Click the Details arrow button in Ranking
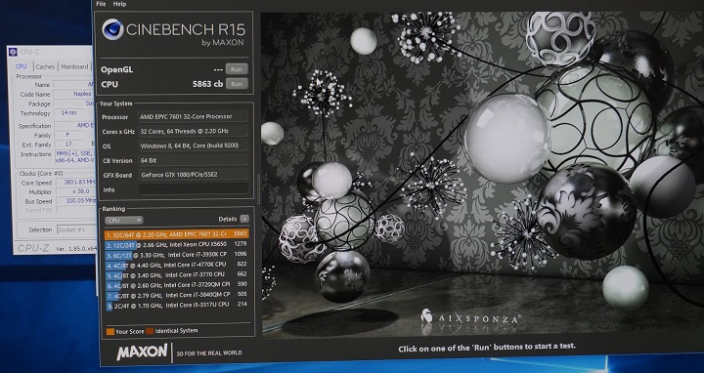This screenshot has height=373, width=704. click(244, 219)
